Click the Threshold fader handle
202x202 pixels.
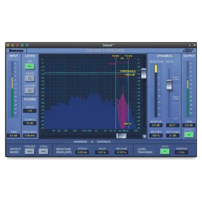144,74
